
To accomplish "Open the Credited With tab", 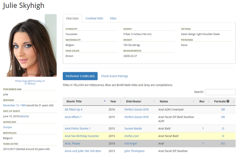I will (94, 18).
